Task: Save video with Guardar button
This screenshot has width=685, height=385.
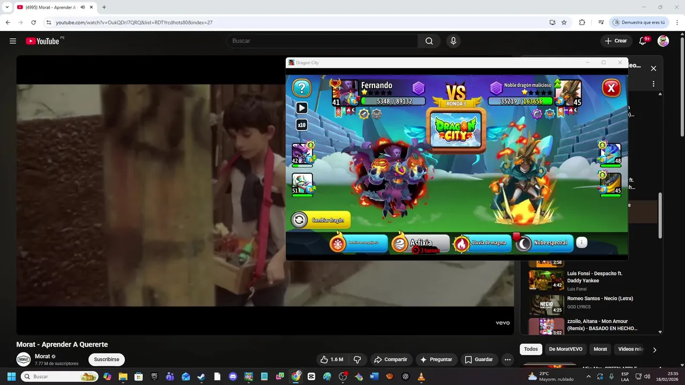Action: pos(479,359)
